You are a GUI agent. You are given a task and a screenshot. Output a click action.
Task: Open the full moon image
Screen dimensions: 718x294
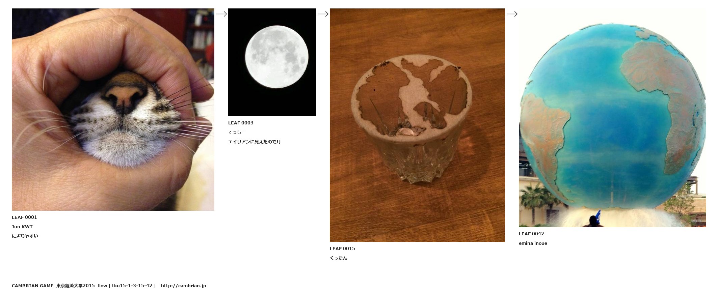point(272,62)
